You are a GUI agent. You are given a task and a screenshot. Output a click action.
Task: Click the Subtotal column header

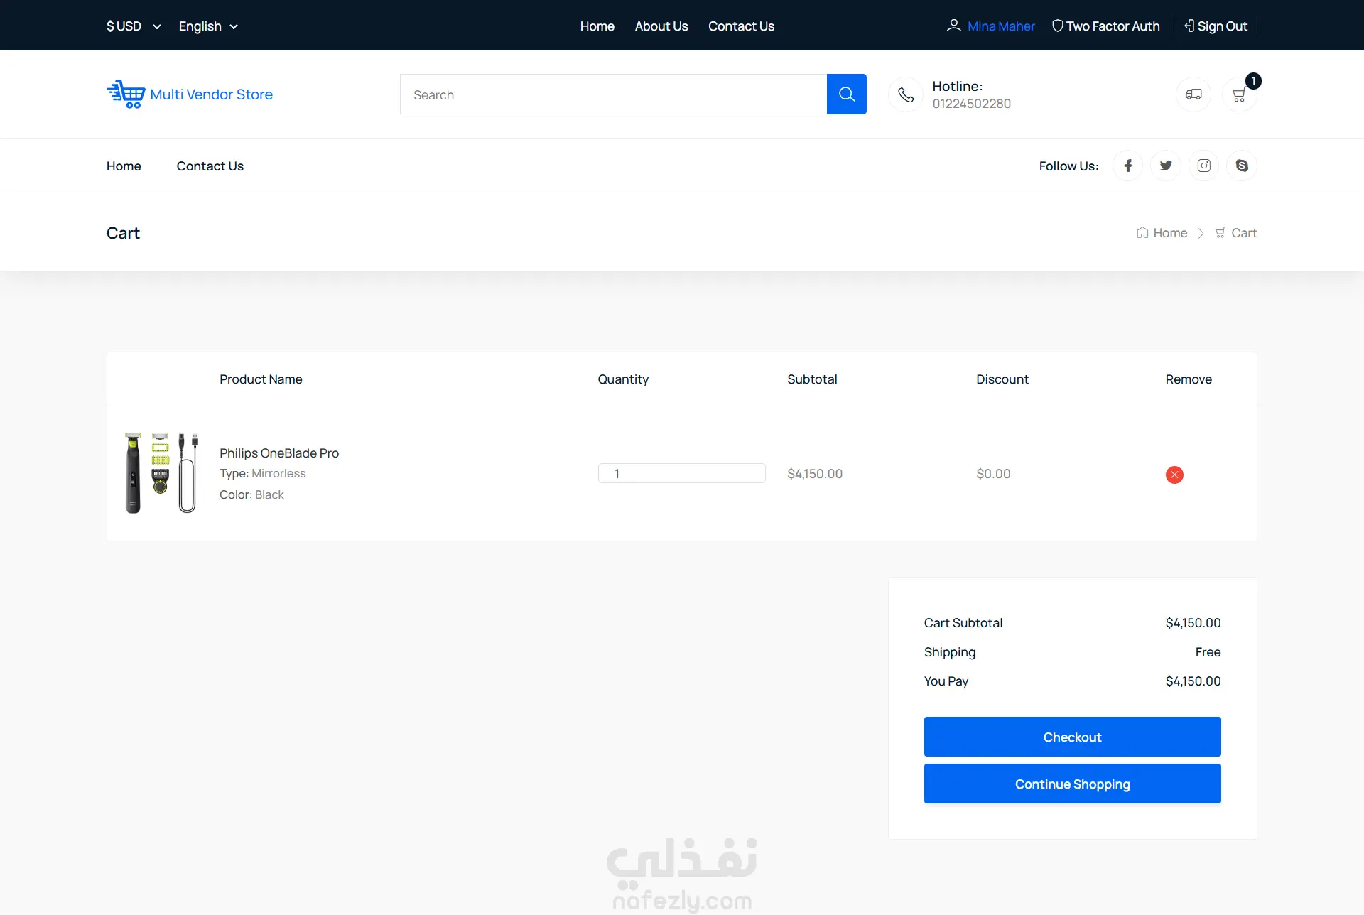pos(812,379)
